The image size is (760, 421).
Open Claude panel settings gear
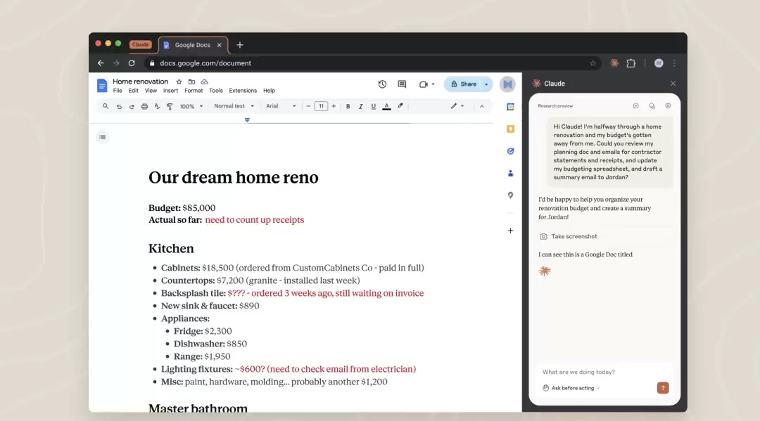coord(668,106)
